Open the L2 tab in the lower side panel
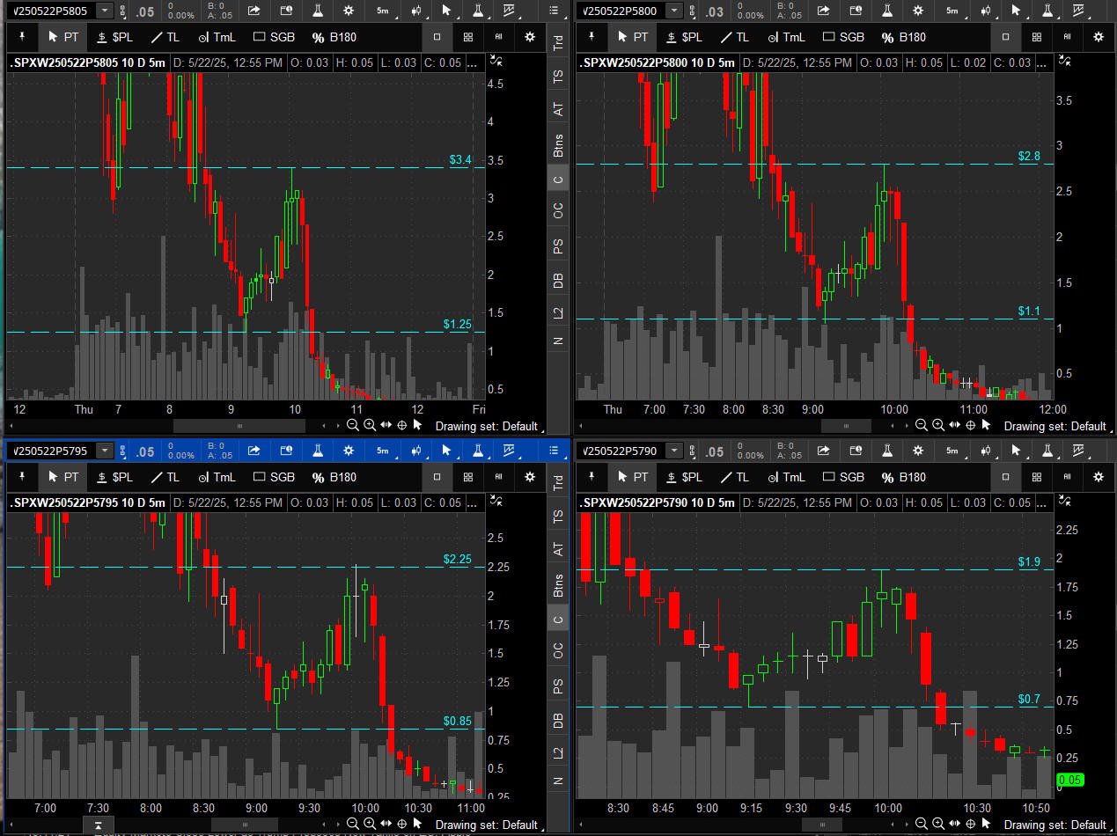Screen dimensions: 1117x836 [557, 752]
